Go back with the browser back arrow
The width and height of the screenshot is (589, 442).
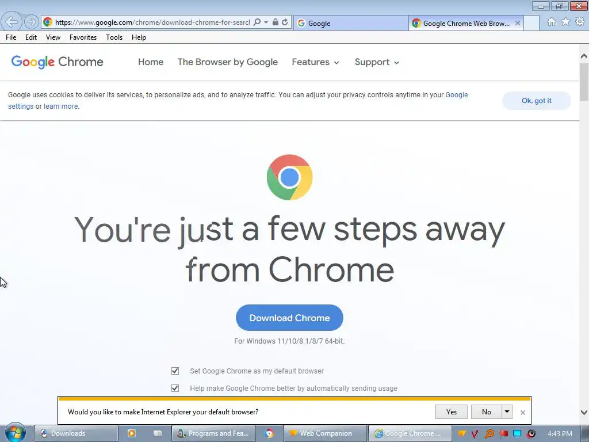click(x=12, y=22)
